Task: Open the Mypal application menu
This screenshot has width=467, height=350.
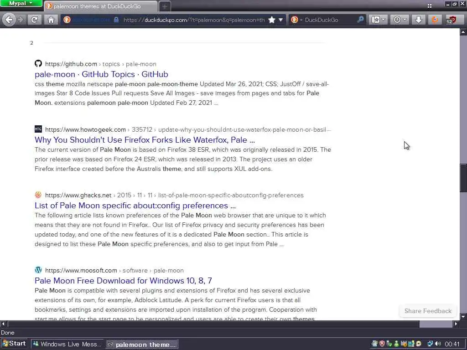Action: click(x=21, y=3)
